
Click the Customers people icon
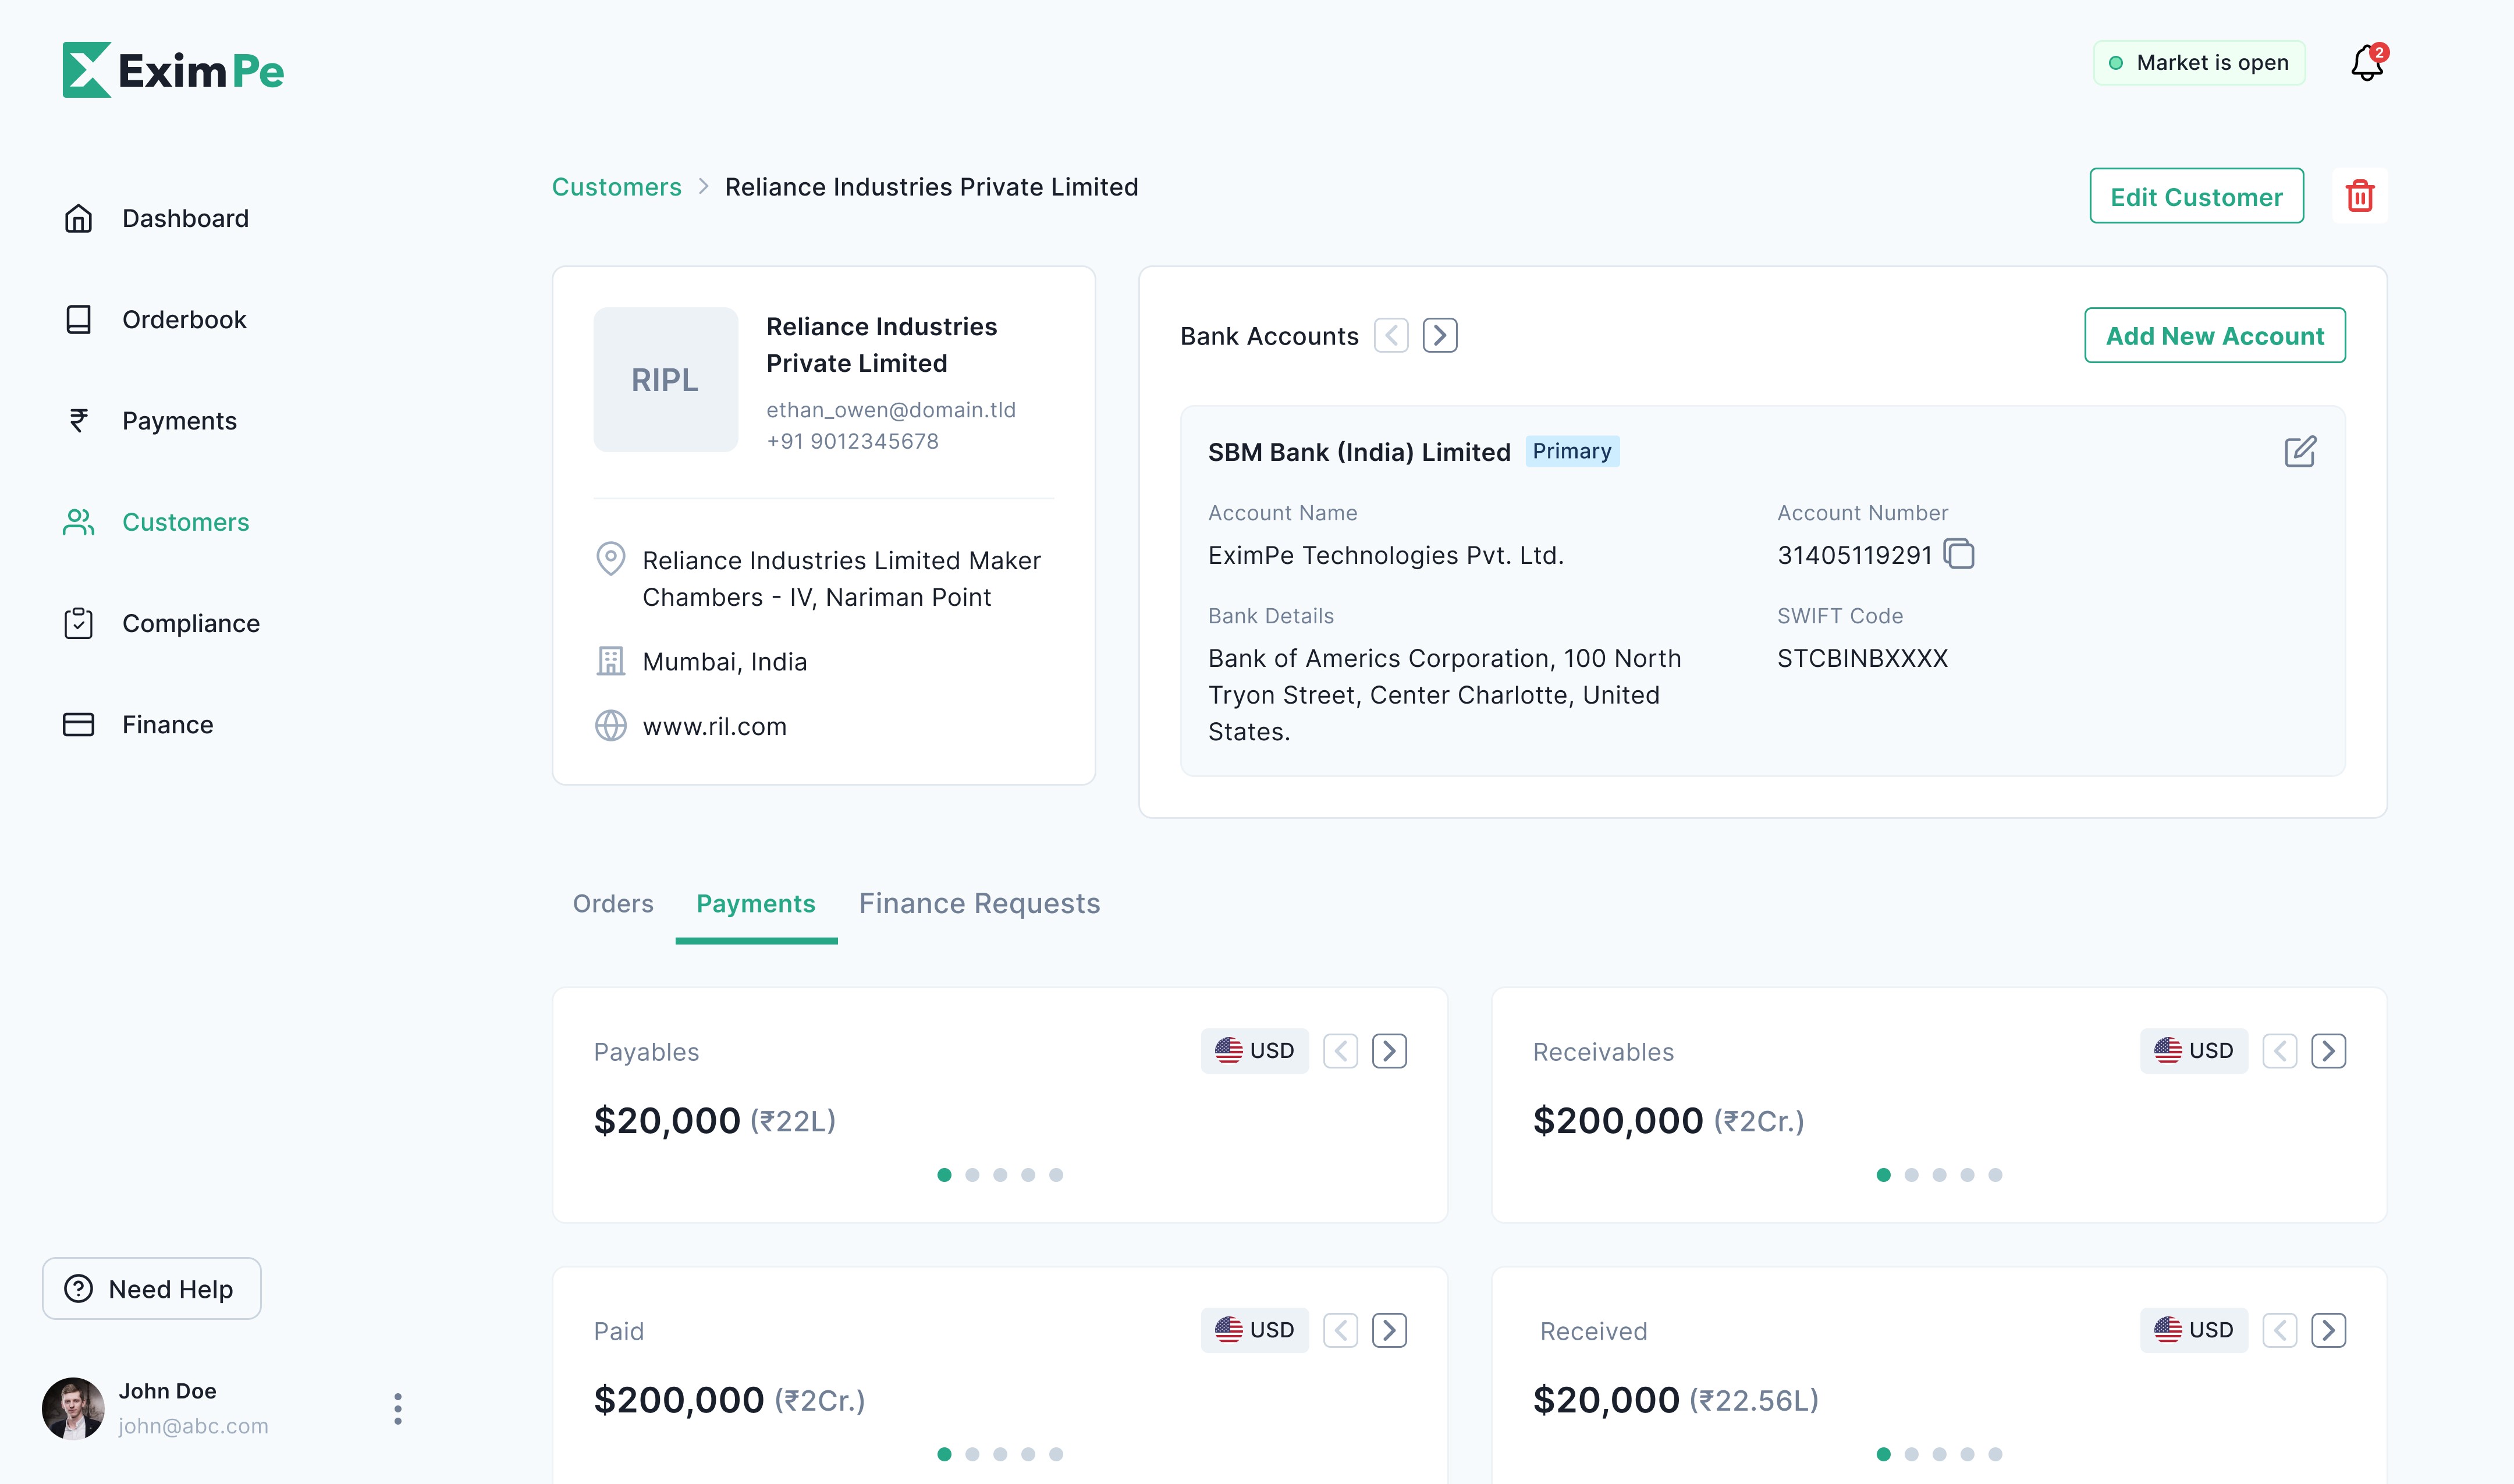pos(78,522)
